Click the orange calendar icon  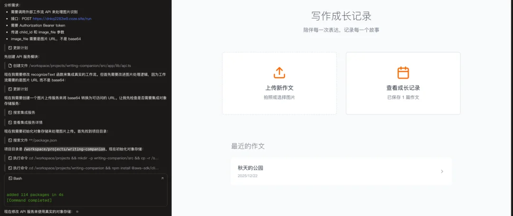pos(403,72)
